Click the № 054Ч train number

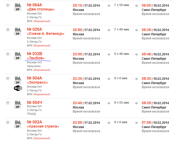[34, 103]
